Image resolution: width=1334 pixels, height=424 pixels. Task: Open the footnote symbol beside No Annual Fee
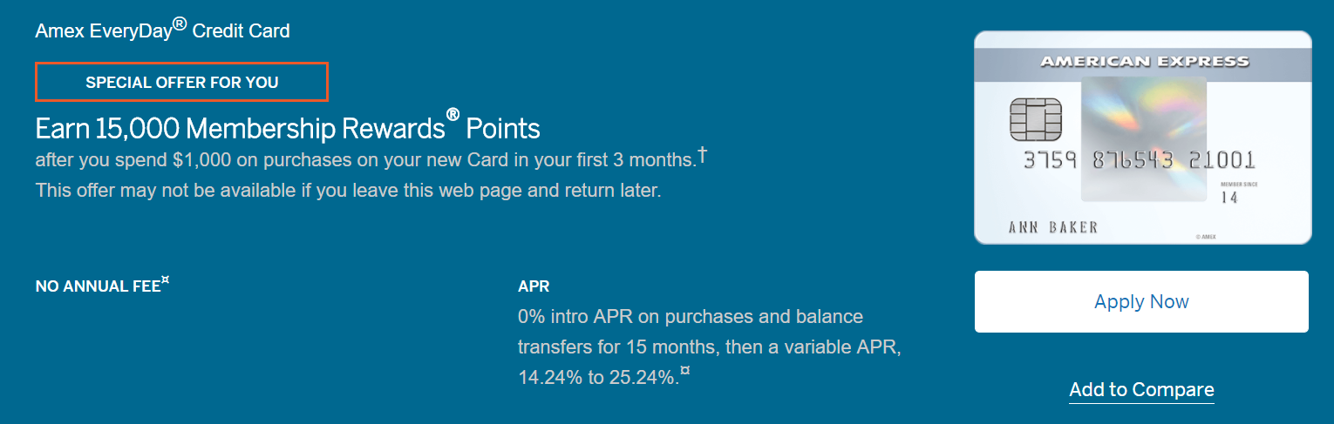click(165, 279)
